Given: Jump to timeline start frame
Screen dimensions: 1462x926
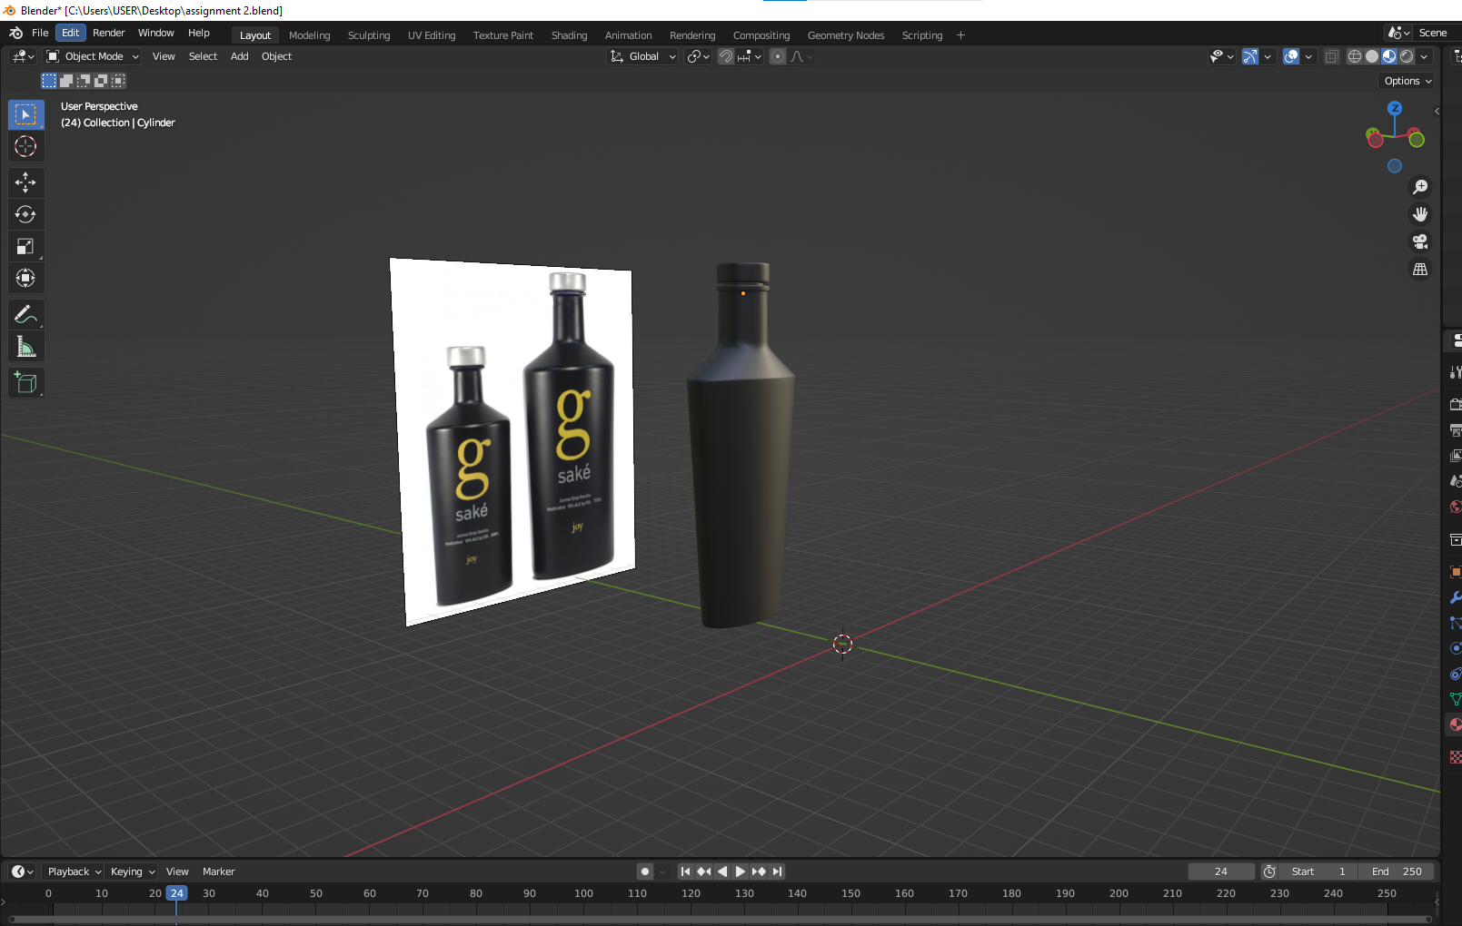Looking at the screenshot, I should click(686, 872).
